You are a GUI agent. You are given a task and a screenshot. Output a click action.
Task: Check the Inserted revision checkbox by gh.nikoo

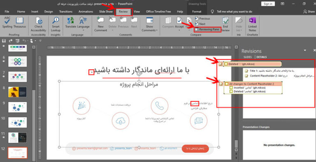(231, 88)
